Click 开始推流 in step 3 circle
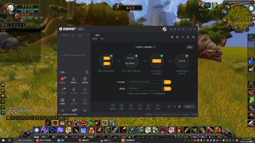 (157, 61)
